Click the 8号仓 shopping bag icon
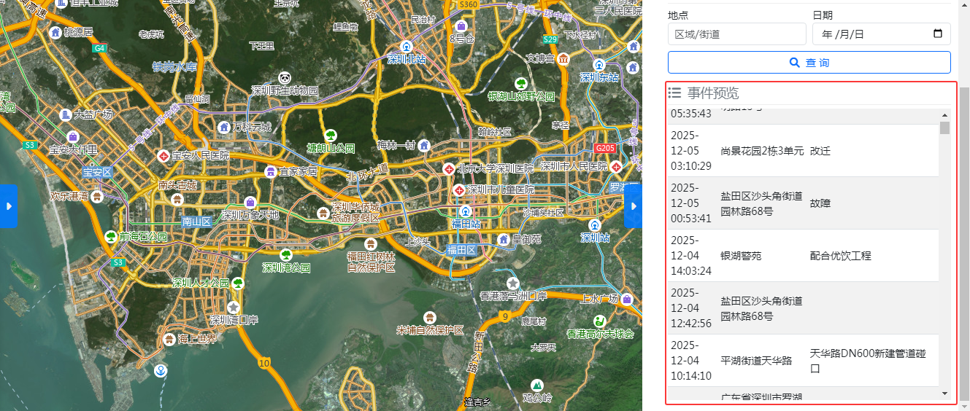 point(461,26)
